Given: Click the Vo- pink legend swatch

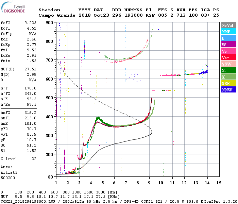Looking at the screenshot, I should (228, 51).
